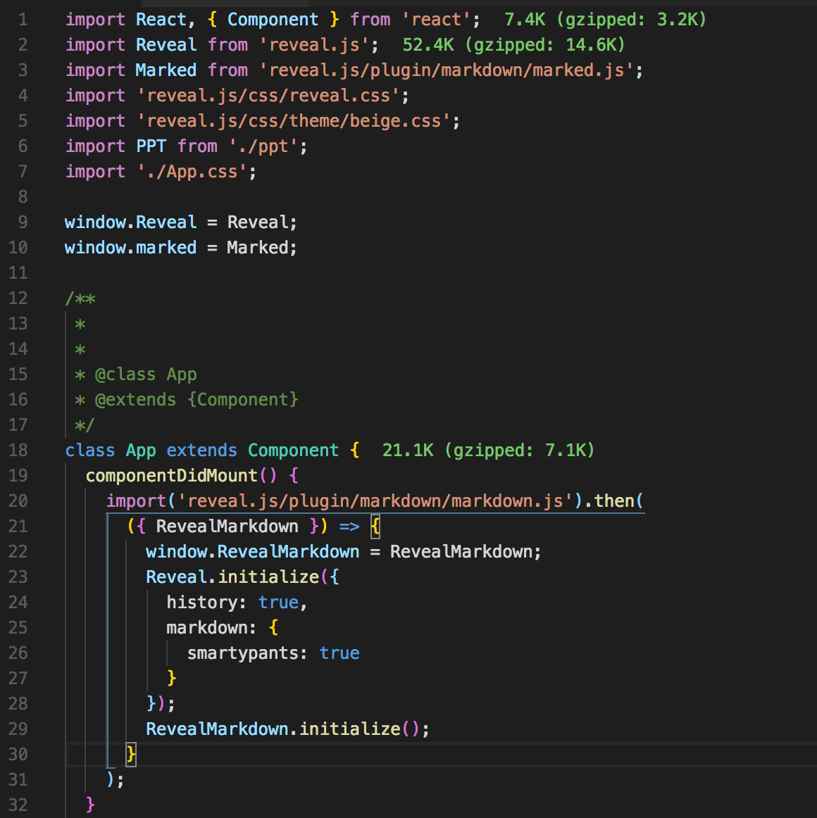Image resolution: width=817 pixels, height=818 pixels.
Task: Click the pink closing brace on line 32
Action: pyautogui.click(x=89, y=805)
